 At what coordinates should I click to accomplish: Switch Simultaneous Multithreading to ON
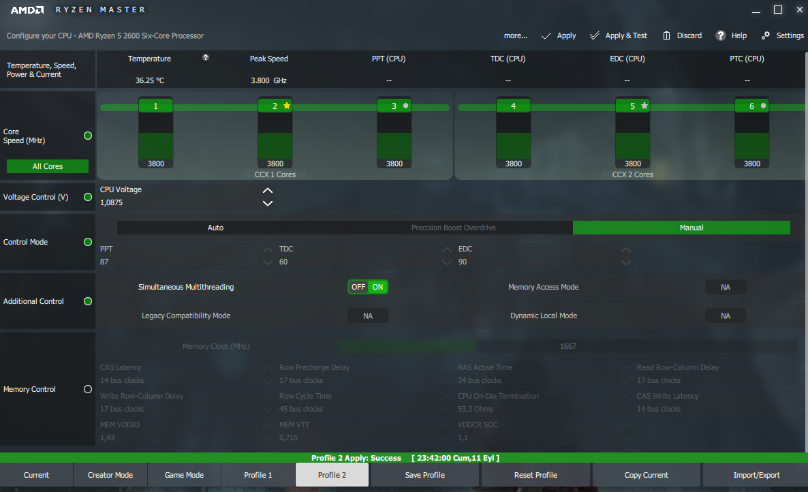coord(377,287)
